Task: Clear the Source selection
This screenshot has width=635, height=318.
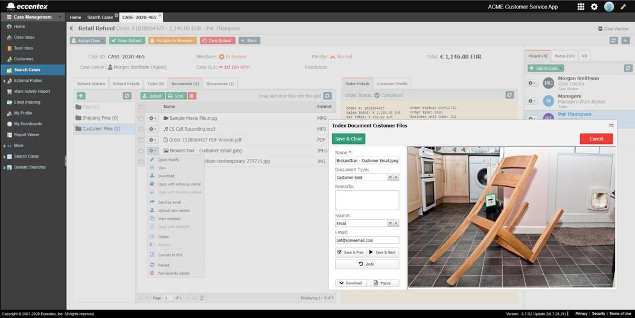Action: pyautogui.click(x=396, y=223)
